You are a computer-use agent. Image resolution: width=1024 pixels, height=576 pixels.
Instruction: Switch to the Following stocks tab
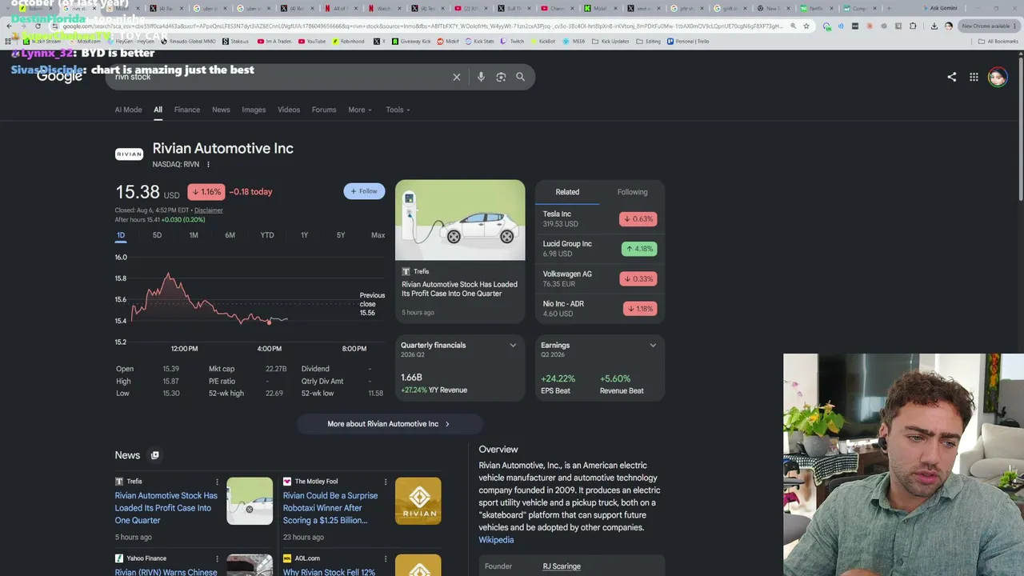click(x=632, y=192)
